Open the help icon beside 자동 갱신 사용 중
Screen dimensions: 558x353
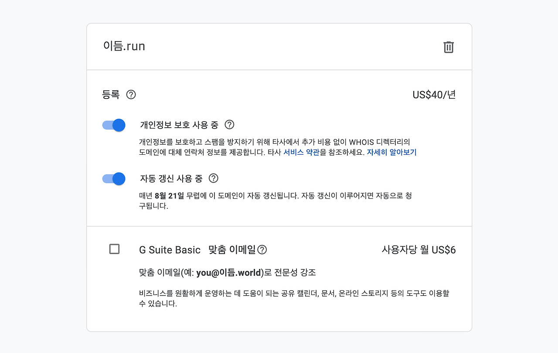213,178
